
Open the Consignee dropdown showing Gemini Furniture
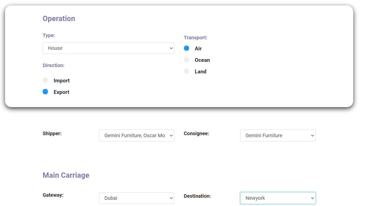coord(278,135)
